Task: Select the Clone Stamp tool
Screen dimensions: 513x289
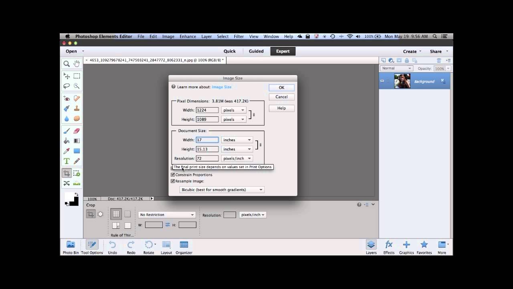Action: coord(77,108)
